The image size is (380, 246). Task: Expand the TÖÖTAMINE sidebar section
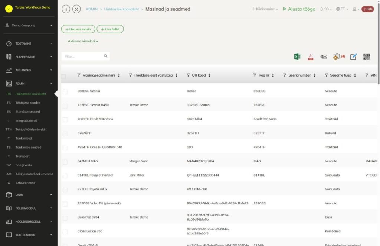coord(29,43)
